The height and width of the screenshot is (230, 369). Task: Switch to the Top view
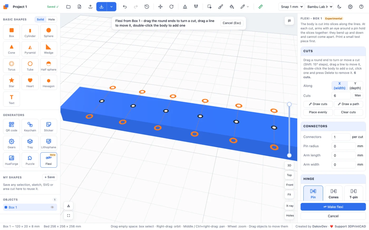pos(289,175)
